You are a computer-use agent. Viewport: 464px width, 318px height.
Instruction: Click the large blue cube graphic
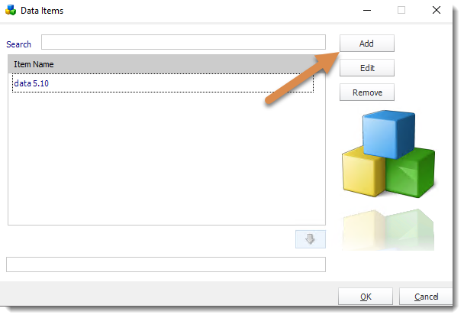click(388, 133)
